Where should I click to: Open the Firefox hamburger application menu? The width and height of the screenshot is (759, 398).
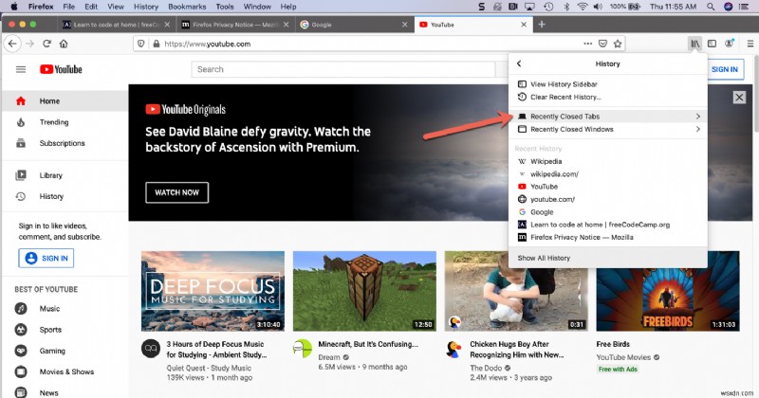coord(750,44)
